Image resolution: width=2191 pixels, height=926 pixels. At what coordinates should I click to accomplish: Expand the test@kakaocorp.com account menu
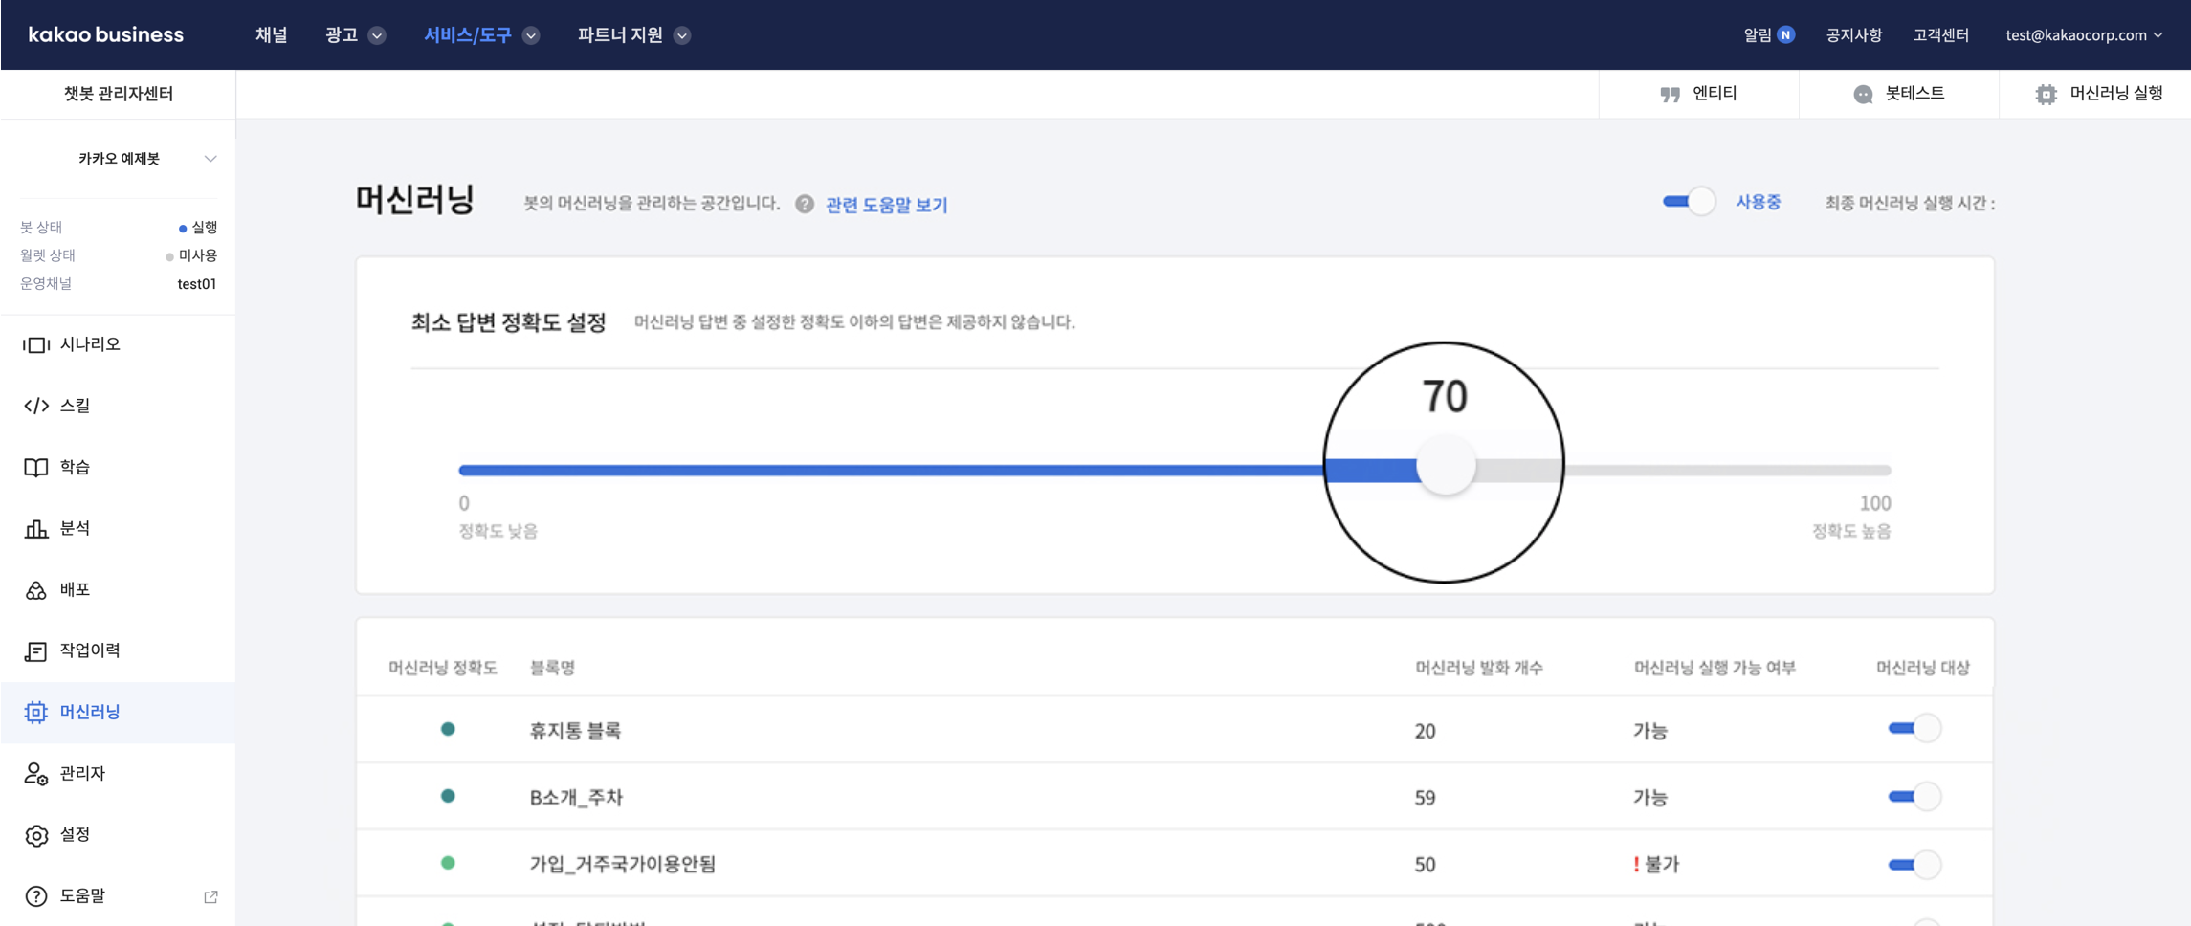2083,35
